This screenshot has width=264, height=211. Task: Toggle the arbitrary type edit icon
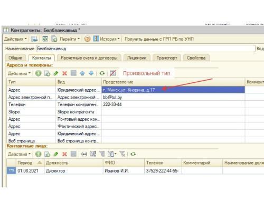coord(112,73)
